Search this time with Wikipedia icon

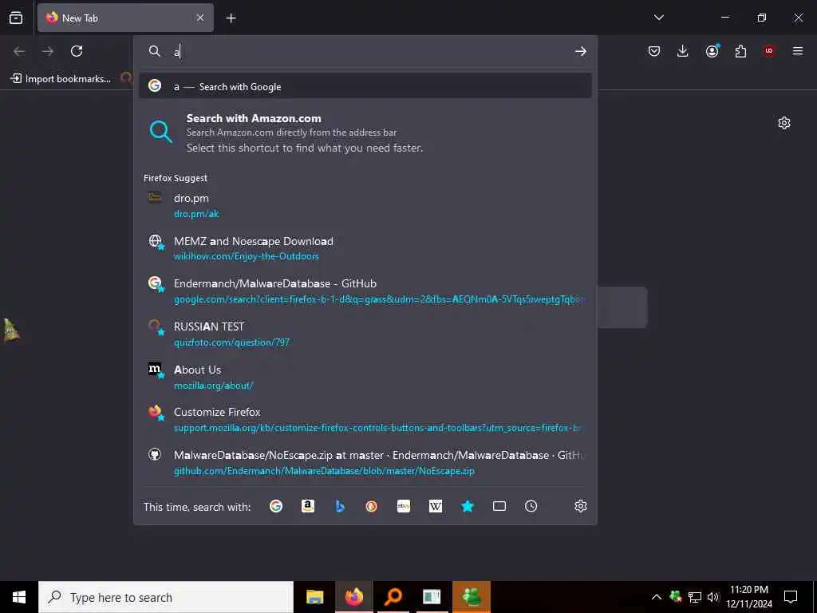tap(436, 506)
